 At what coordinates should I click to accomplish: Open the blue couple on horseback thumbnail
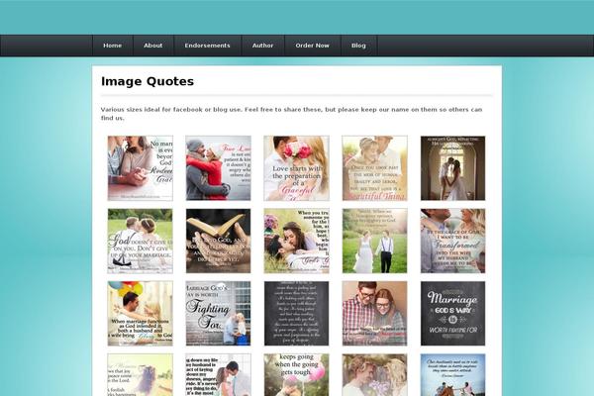[x=452, y=375]
